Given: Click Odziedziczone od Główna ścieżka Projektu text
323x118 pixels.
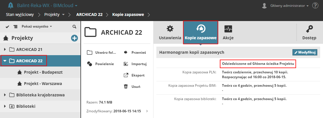Looking at the screenshot, I should [258, 64].
